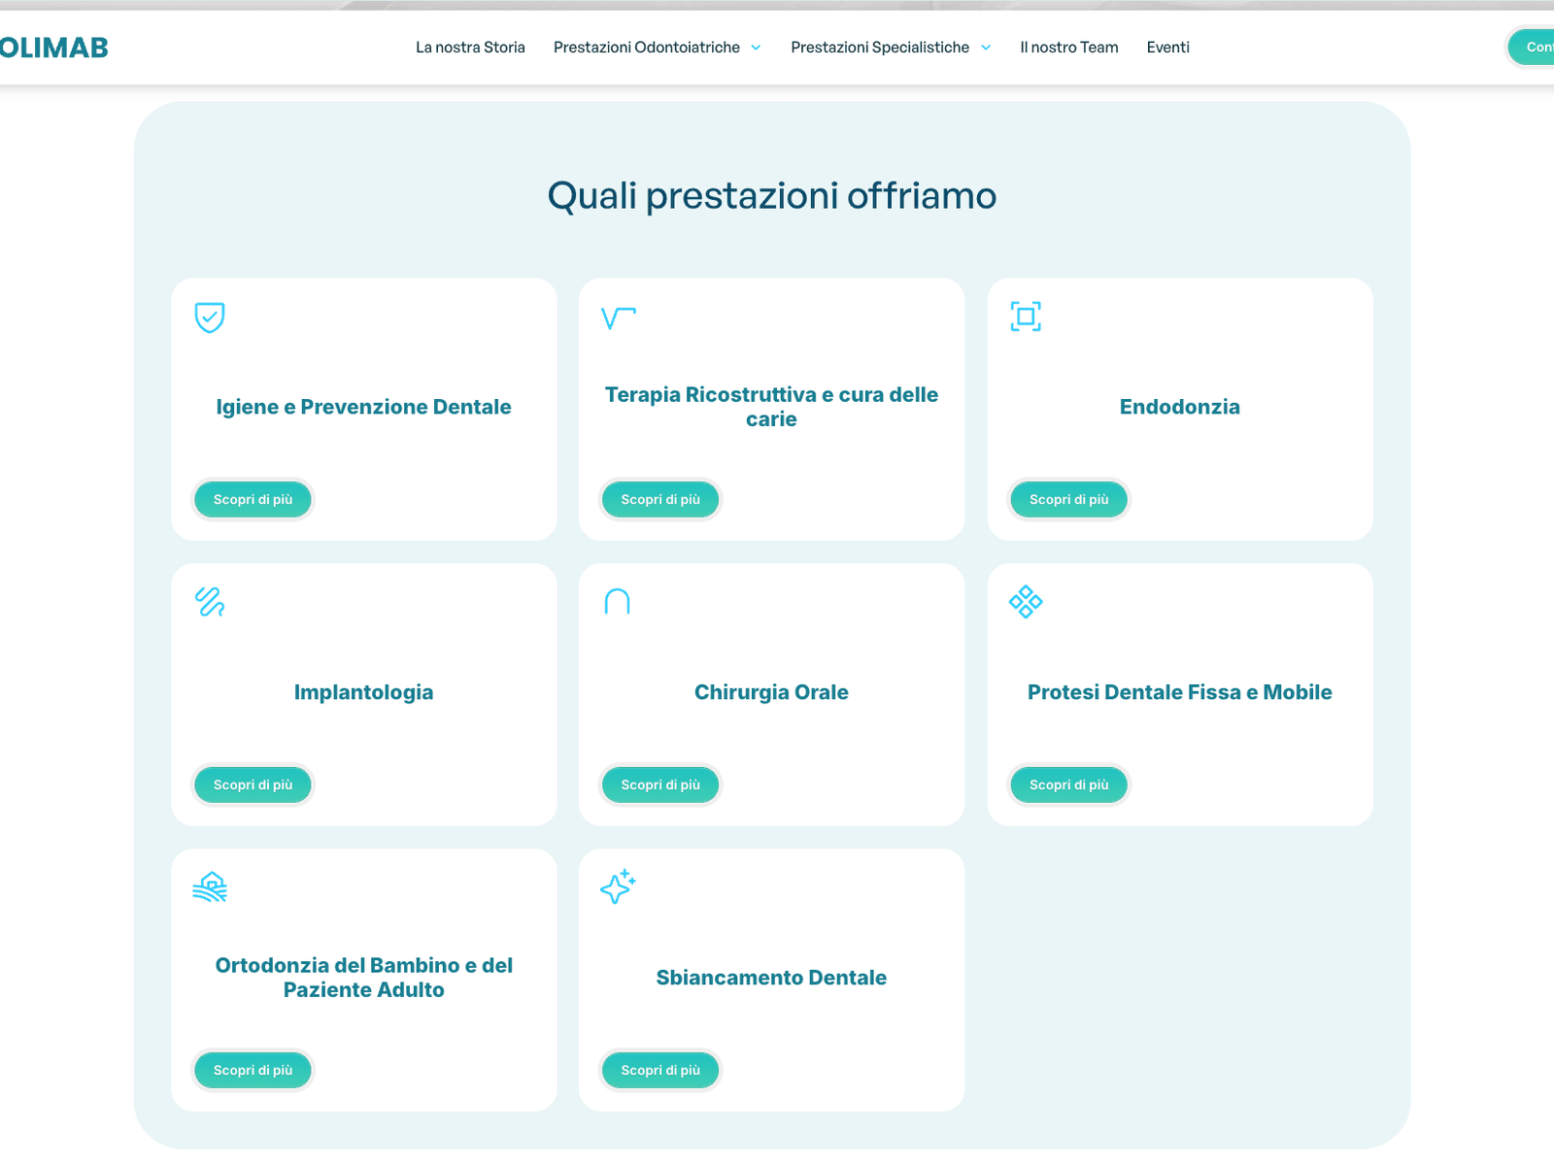1554x1165 pixels.
Task: Click the Implantologia heading
Action: (x=363, y=692)
